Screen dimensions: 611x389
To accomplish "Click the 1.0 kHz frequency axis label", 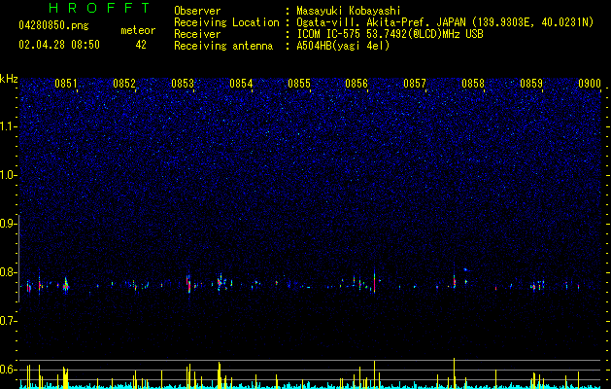I will pyautogui.click(x=9, y=175).
